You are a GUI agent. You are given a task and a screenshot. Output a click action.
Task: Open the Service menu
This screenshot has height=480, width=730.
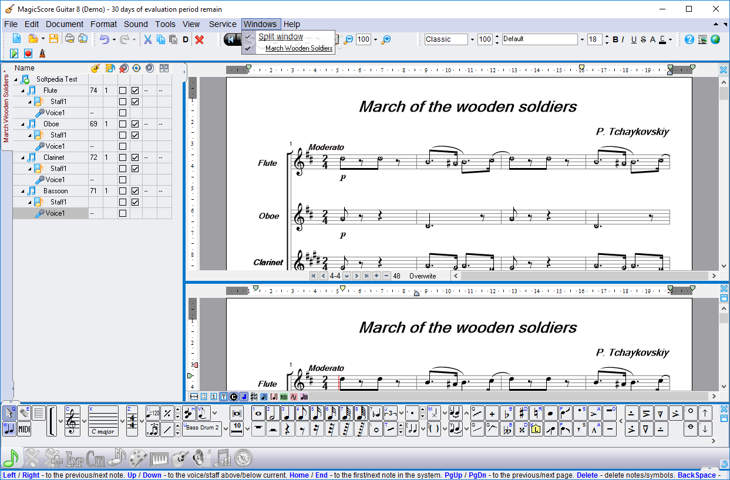click(223, 24)
